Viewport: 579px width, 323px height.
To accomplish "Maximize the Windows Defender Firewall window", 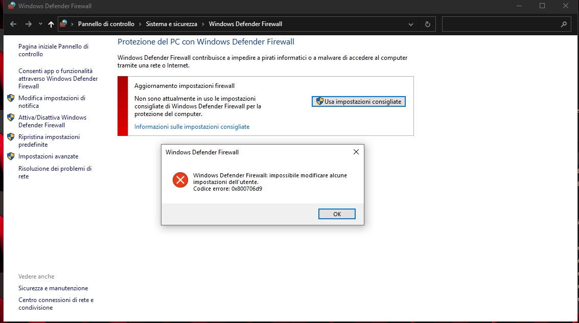I will point(542,6).
